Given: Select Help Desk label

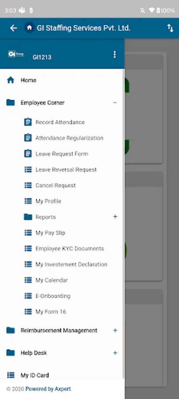Looking at the screenshot, I should 34,353.
